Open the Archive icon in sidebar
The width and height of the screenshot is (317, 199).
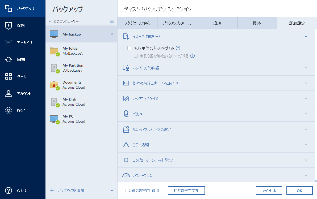pos(9,43)
